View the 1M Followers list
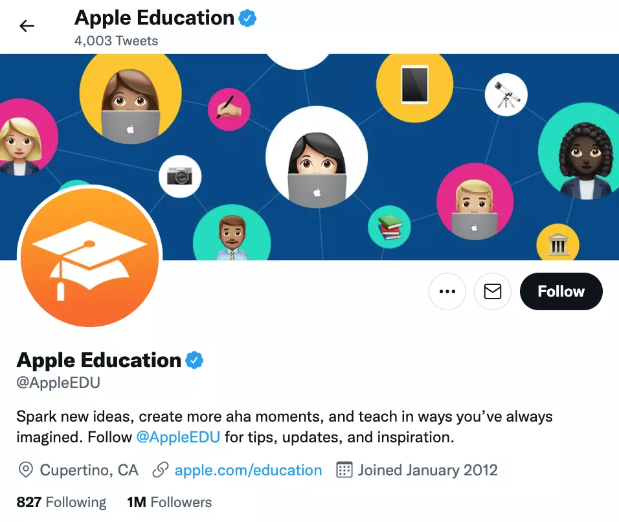The width and height of the screenshot is (619, 522). (170, 503)
